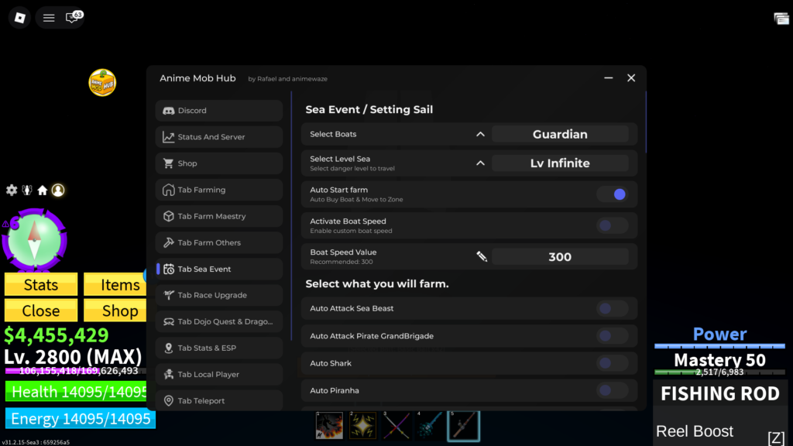Click the yellow Stats button

(x=41, y=284)
